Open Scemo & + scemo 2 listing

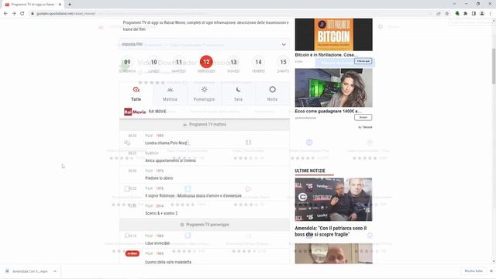coord(161,213)
